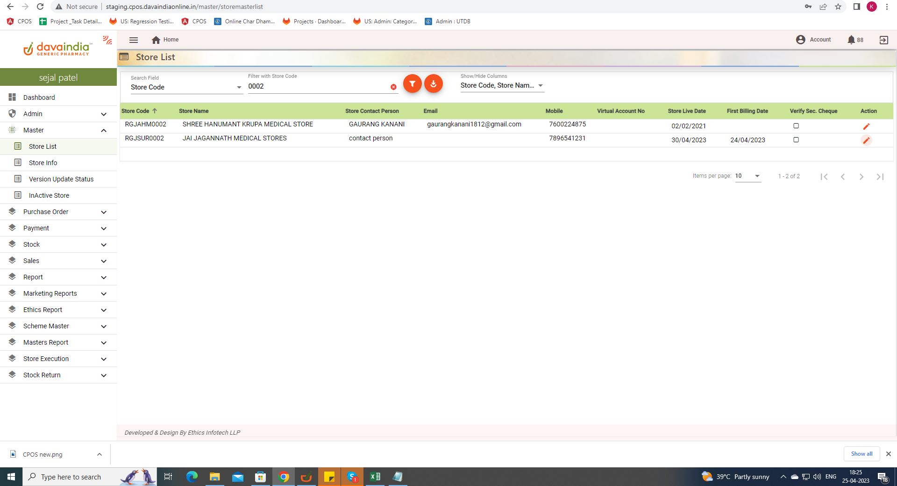Open InActive Store in sidebar
The width and height of the screenshot is (897, 486).
coord(49,195)
